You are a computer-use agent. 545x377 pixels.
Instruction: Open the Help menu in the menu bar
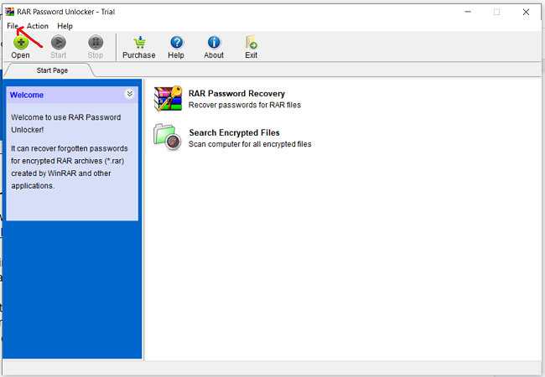click(65, 26)
